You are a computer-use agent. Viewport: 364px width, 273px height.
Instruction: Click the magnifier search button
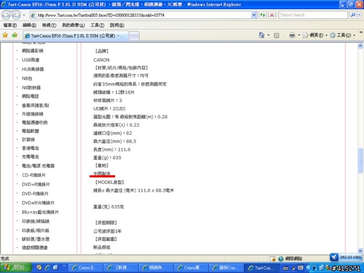pos(353,15)
